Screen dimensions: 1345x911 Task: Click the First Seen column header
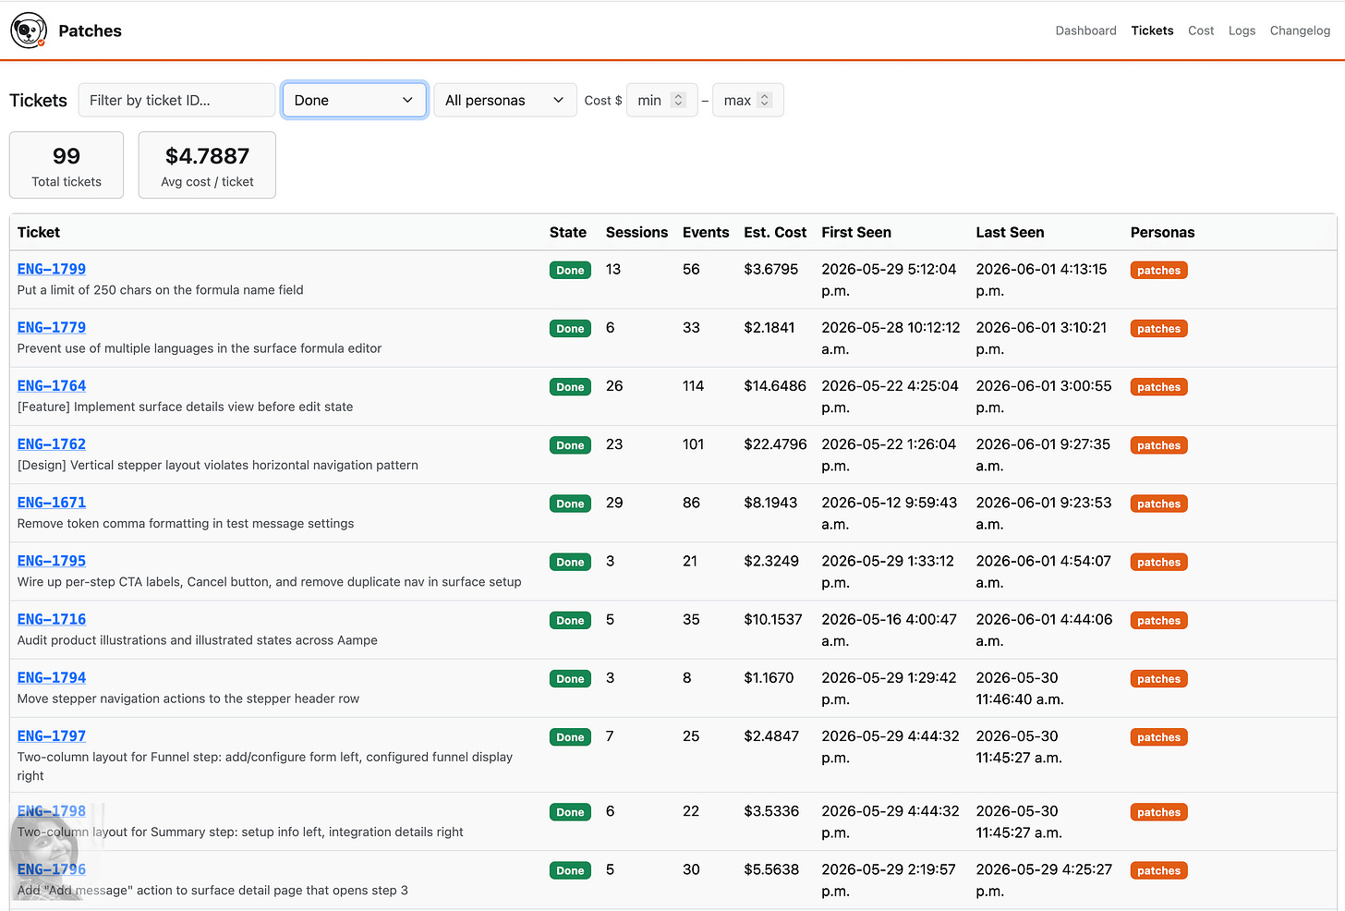[x=856, y=232]
